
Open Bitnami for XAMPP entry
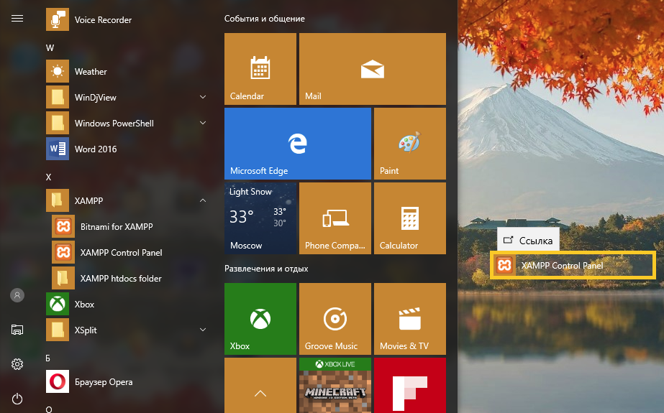point(116,227)
